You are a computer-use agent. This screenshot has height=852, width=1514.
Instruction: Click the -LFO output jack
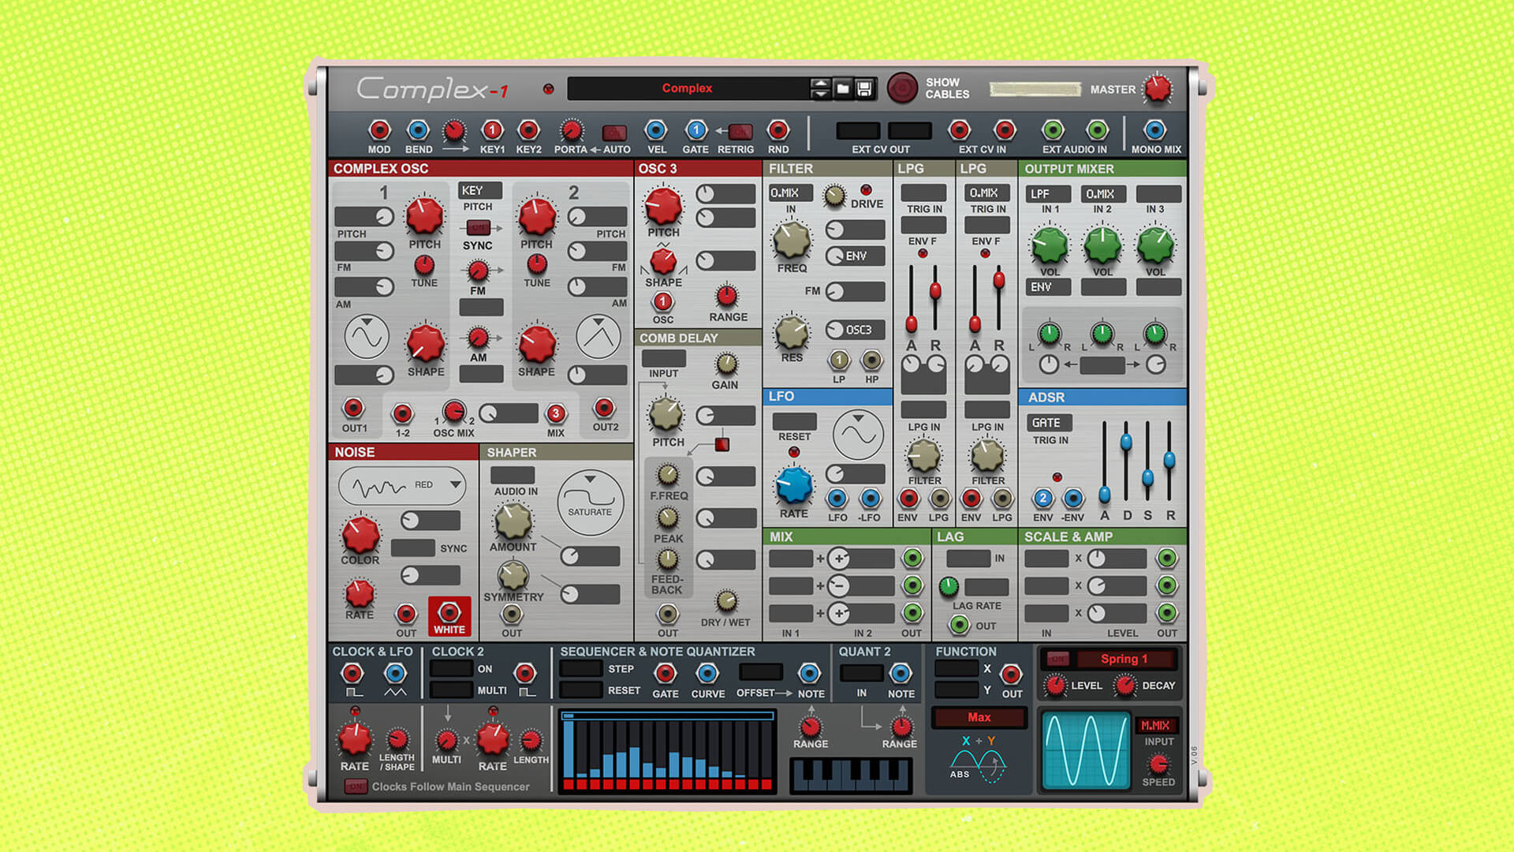point(871,499)
